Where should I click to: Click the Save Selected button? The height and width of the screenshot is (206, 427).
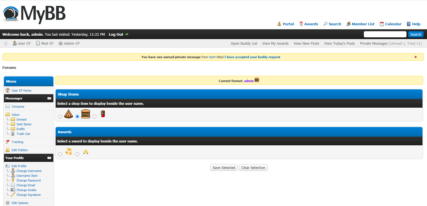point(224,167)
